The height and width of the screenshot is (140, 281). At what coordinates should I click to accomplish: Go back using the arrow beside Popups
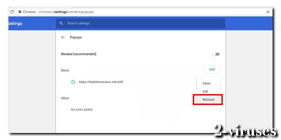pyautogui.click(x=63, y=37)
